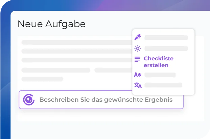This screenshot has height=139, width=210.
Task: Click the pen icon in the popup menu
Action: (x=138, y=37)
